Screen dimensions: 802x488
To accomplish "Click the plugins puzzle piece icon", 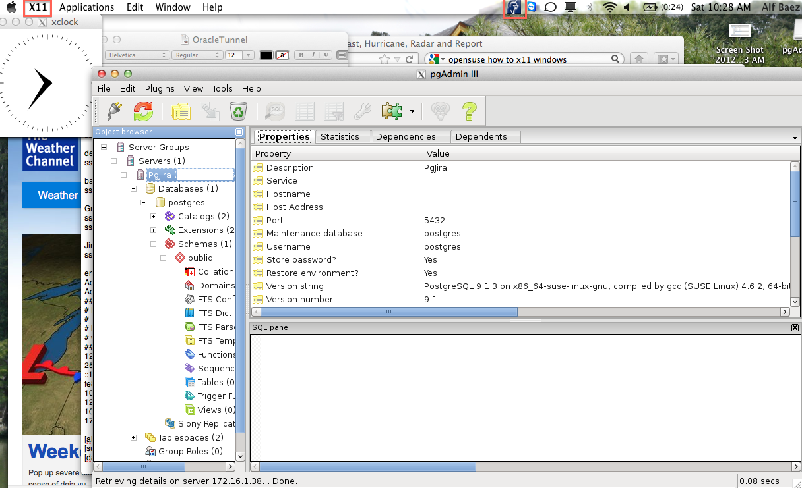I will 392,111.
